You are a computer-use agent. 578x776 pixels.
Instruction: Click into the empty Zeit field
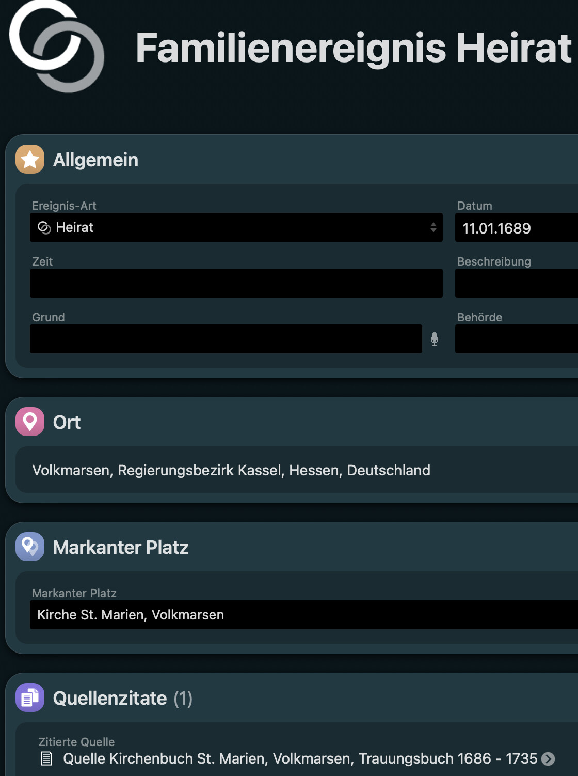[x=236, y=283]
